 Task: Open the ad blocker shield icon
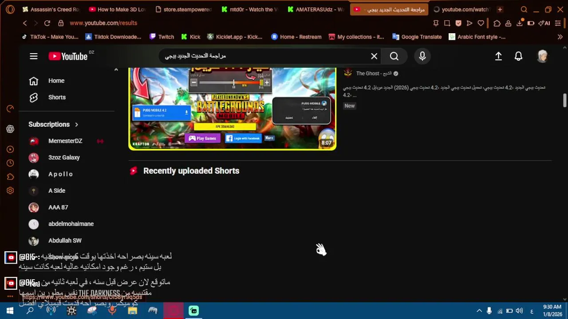tap(458, 23)
